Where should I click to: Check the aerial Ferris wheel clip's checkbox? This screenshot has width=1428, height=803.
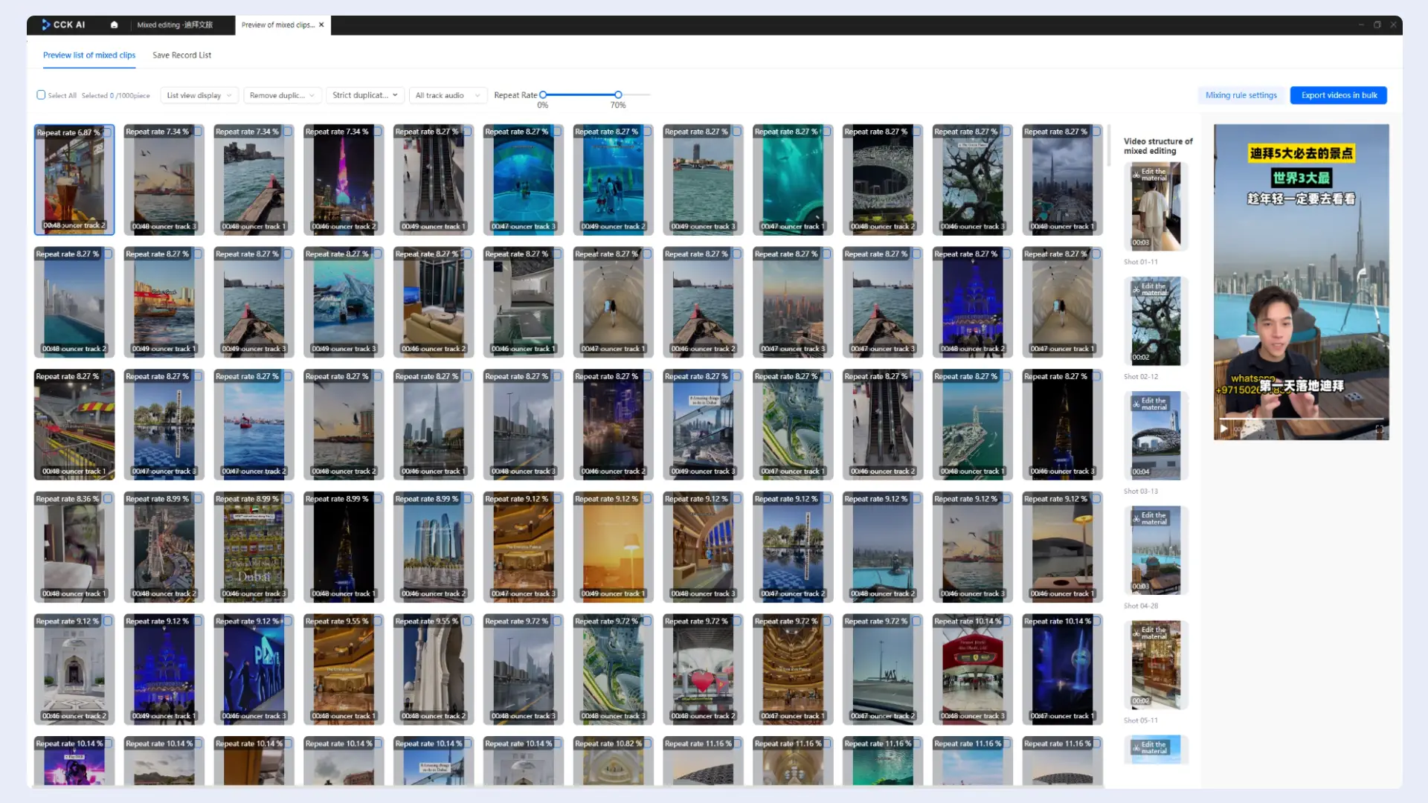point(198,499)
